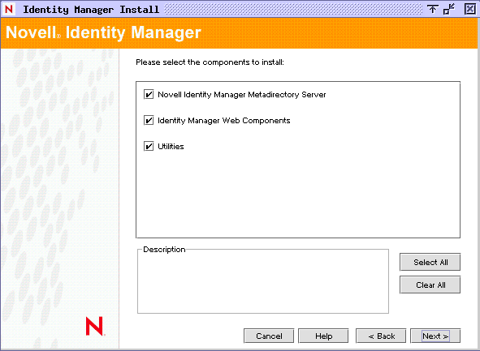
Task: Uncheck the Utilities checkbox
Action: click(149, 147)
